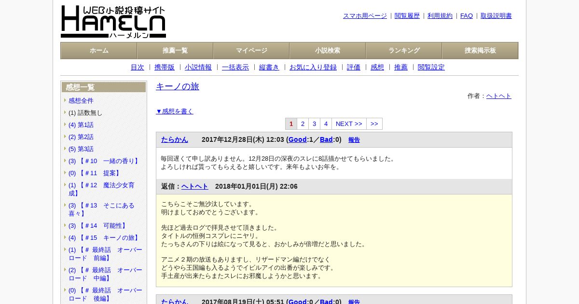Rate Bad on the 12月28日 comment
Viewport: 579px width, 304px height.
pos(326,139)
